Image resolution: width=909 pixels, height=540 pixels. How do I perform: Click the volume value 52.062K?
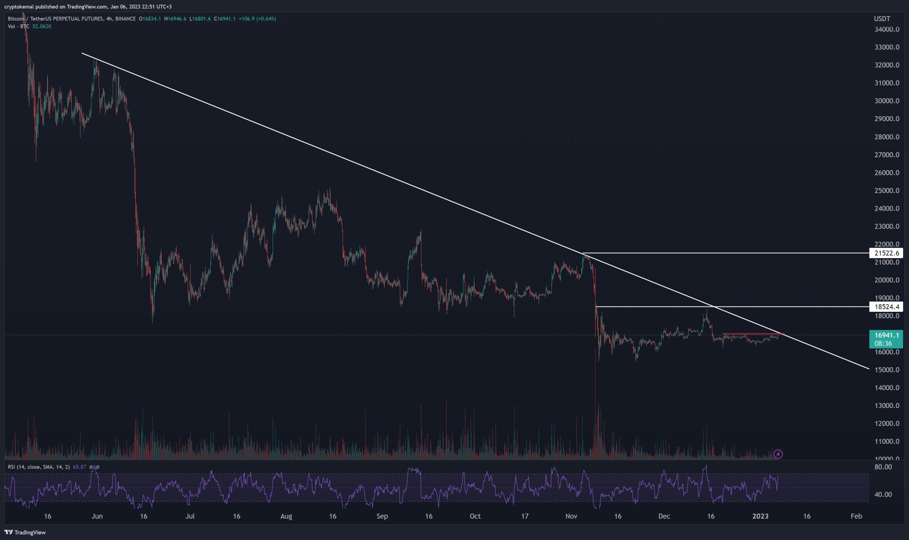click(42, 27)
